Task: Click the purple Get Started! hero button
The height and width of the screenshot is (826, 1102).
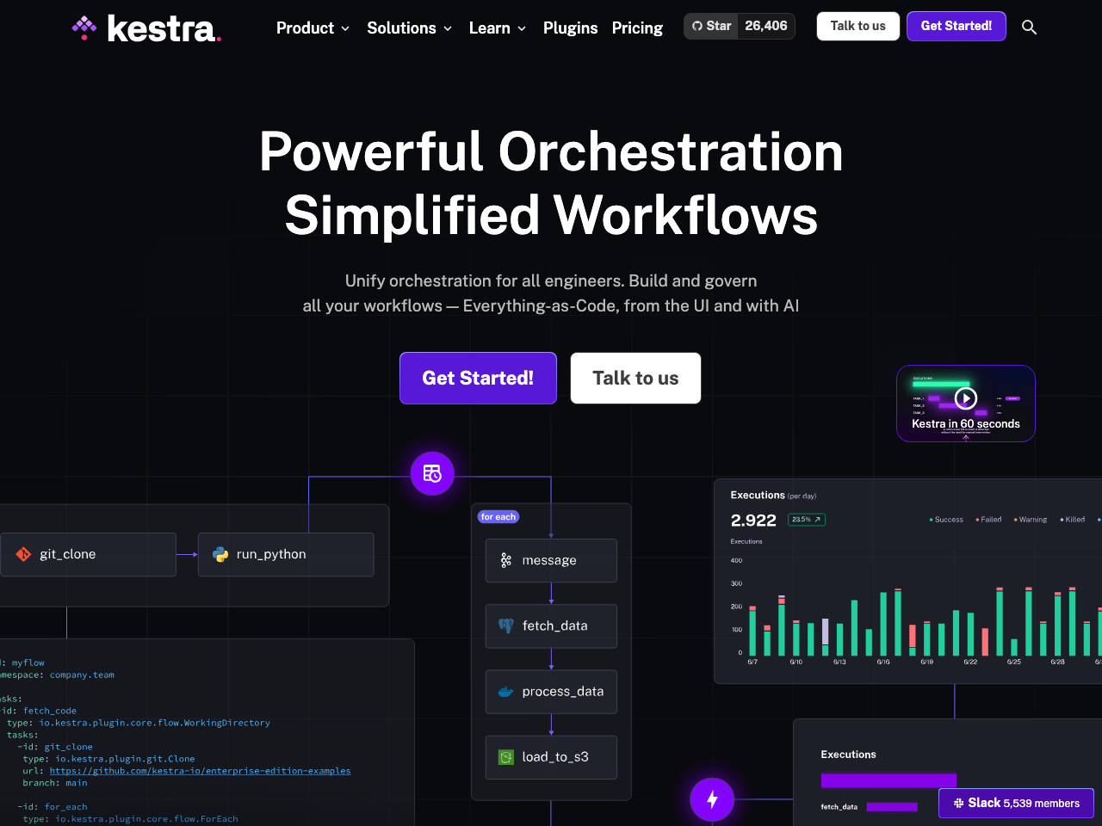Action: click(478, 378)
